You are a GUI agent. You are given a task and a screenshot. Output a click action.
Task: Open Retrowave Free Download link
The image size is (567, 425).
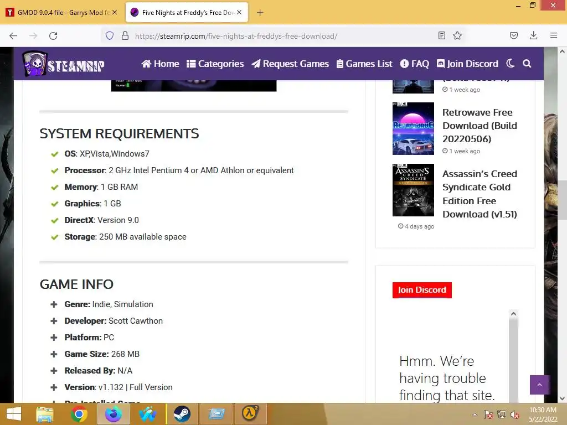coord(480,126)
